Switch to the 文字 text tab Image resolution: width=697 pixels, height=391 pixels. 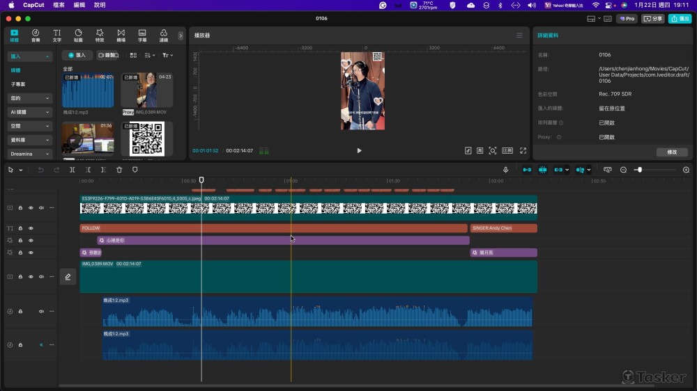[x=57, y=35]
